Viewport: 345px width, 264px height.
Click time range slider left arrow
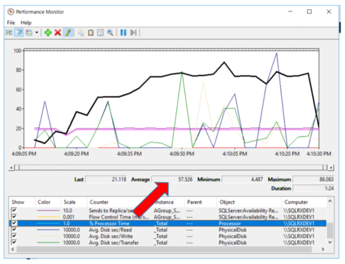(11, 168)
